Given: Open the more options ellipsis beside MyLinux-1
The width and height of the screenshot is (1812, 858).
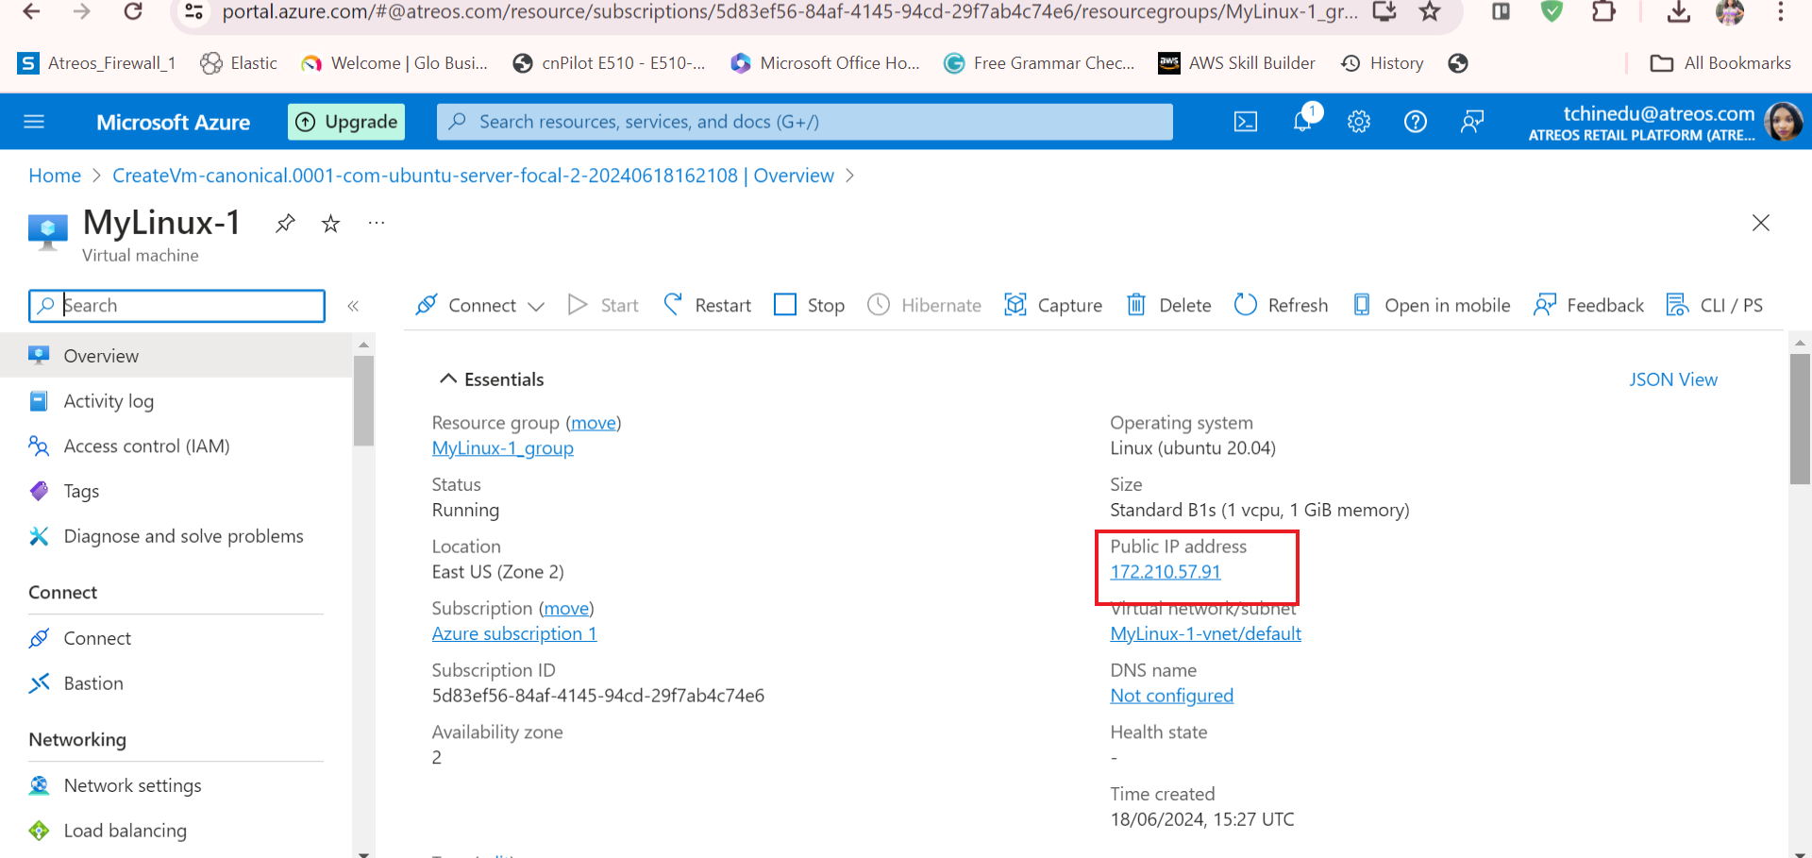Looking at the screenshot, I should [377, 224].
